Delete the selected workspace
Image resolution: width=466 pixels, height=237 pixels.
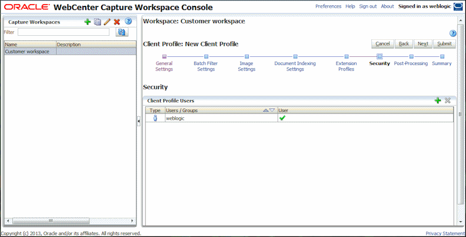117,22
